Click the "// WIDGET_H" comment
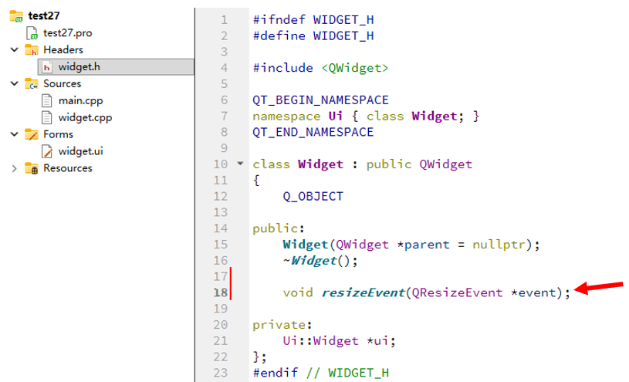The image size is (629, 382). pyautogui.click(x=347, y=373)
